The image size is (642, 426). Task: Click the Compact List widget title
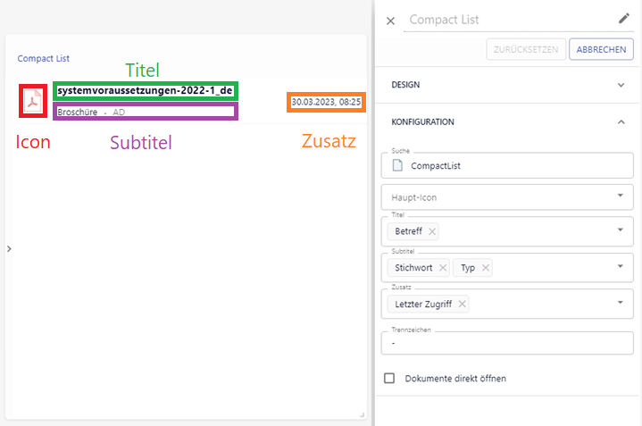[44, 59]
